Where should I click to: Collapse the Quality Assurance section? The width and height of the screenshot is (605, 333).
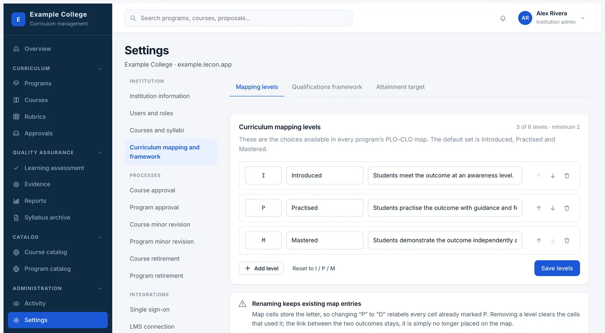tap(100, 153)
